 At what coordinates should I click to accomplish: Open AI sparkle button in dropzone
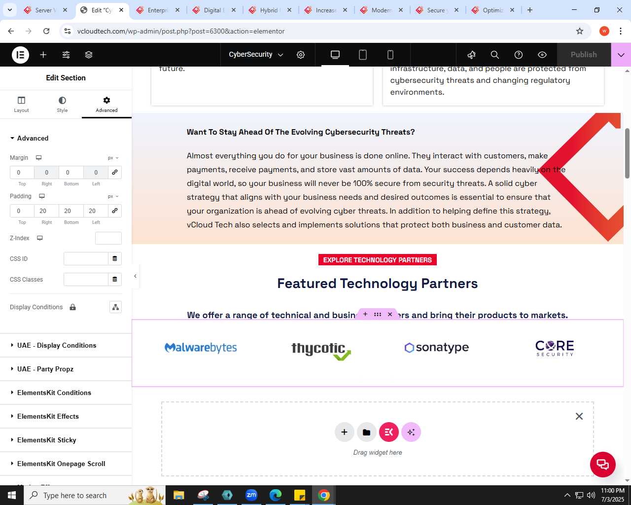click(x=411, y=432)
